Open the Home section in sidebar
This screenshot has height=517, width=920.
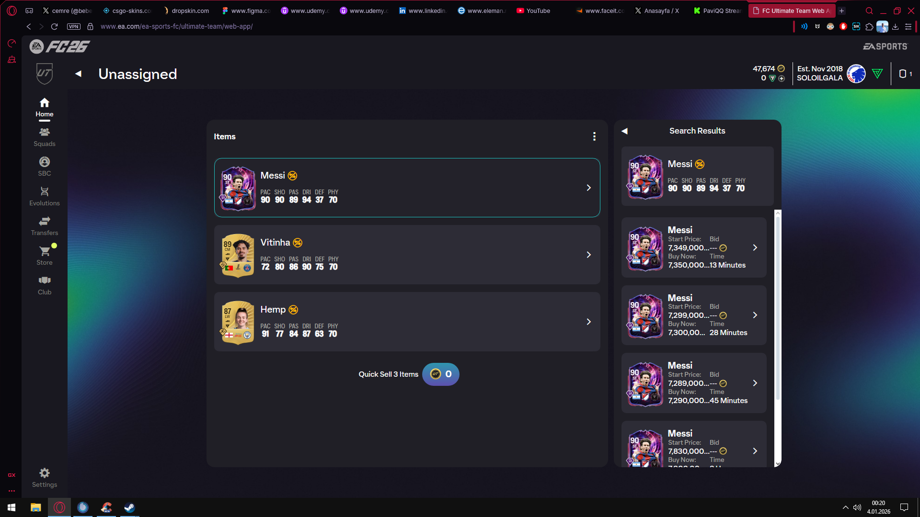[x=44, y=108]
